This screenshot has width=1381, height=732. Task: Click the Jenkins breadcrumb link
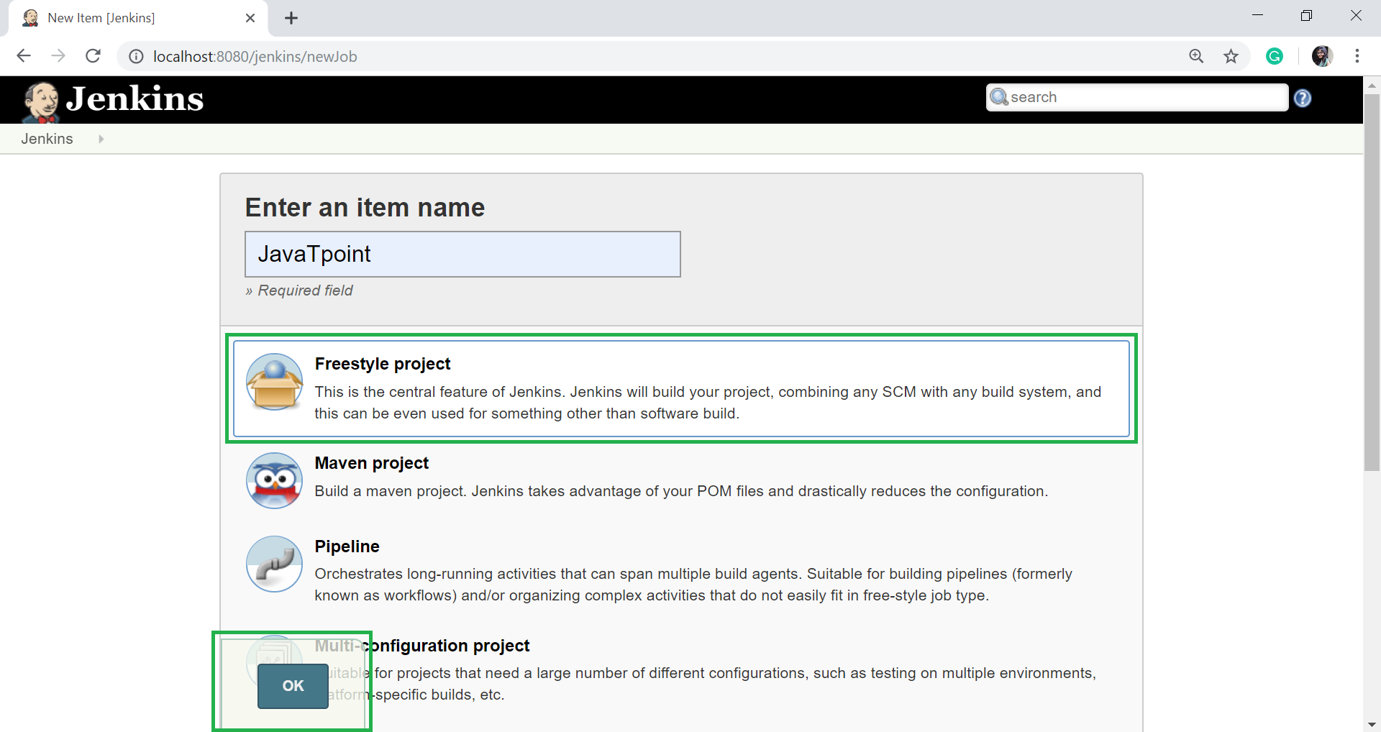47,139
